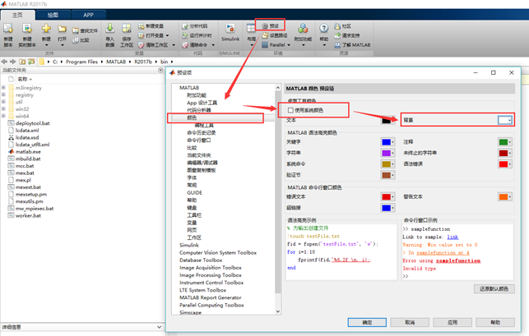Expand the m3iregistry folder node
529x336 pixels.
[3, 88]
